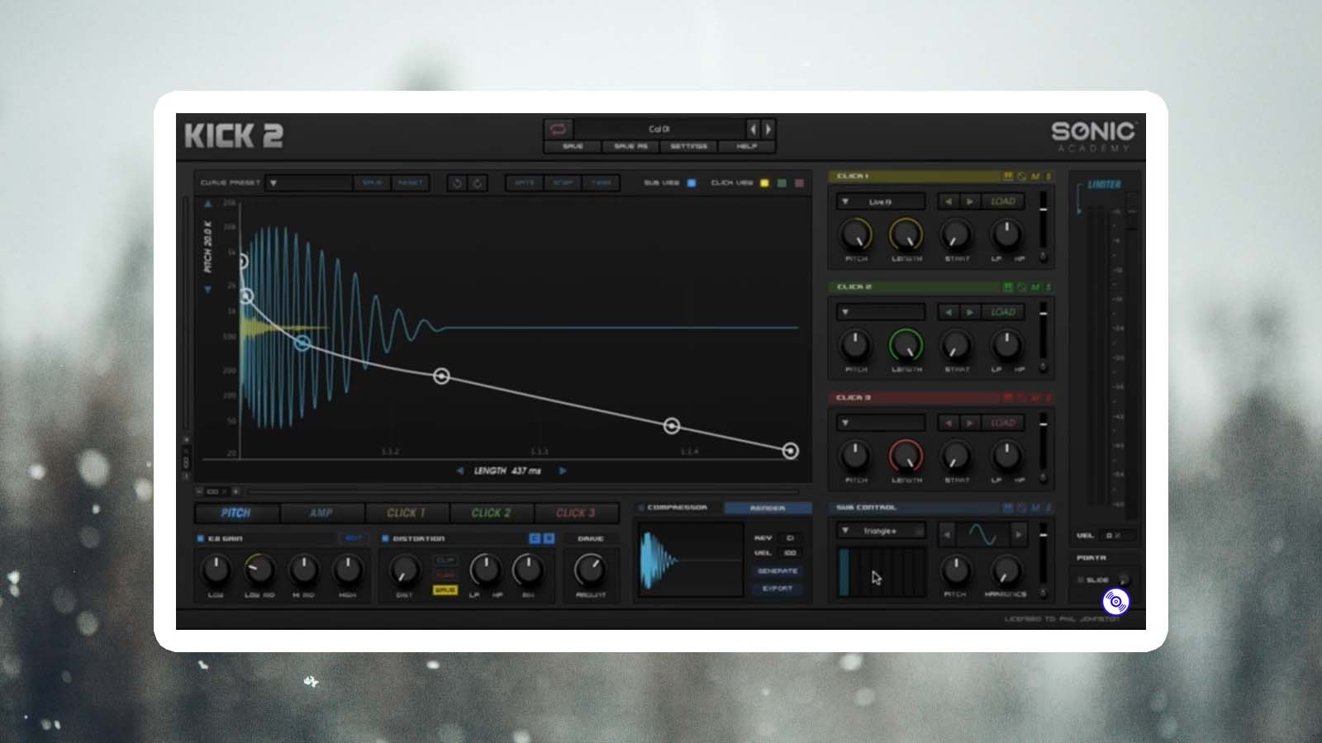Switch to the Click 1 tab

[406, 513]
